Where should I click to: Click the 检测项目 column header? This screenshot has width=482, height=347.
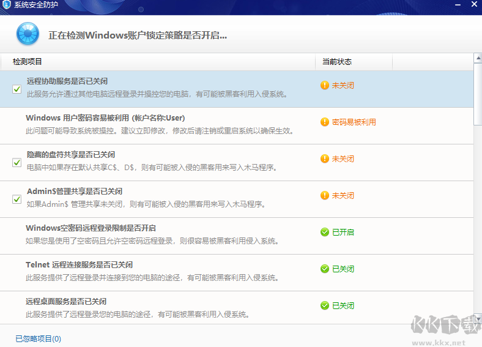tap(28, 62)
